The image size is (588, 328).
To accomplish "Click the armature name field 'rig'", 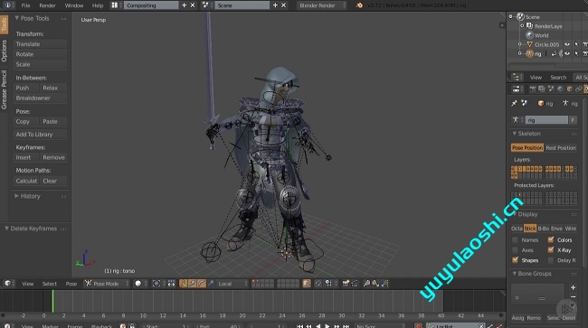I will [546, 120].
